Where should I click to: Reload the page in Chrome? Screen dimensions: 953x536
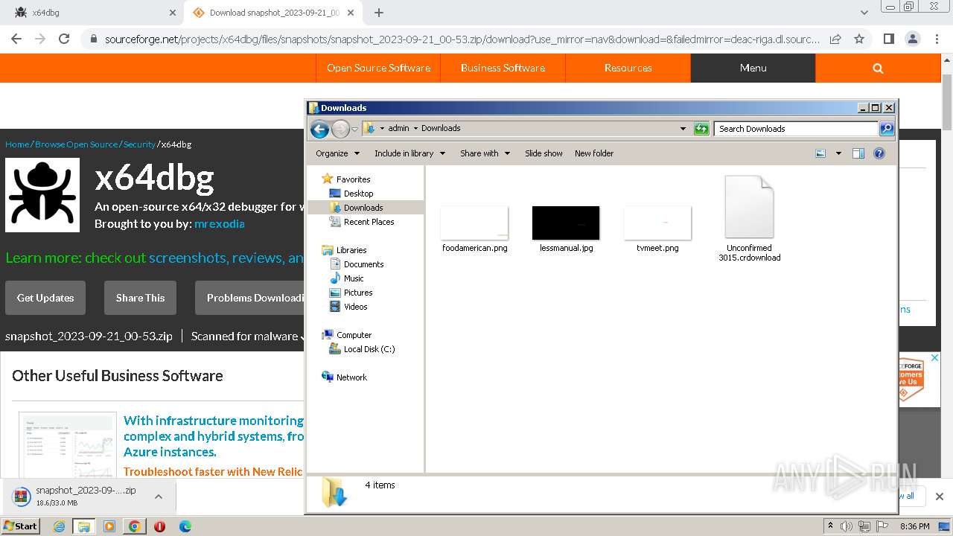(64, 39)
